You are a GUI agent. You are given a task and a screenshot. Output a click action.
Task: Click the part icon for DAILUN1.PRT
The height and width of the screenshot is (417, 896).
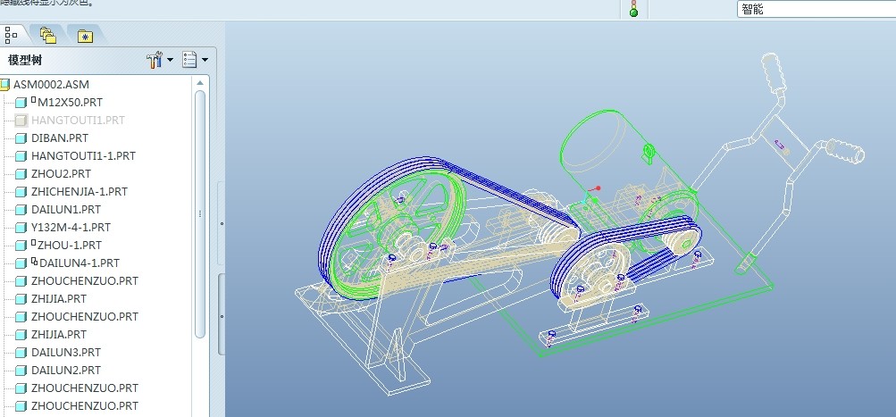tap(21, 209)
